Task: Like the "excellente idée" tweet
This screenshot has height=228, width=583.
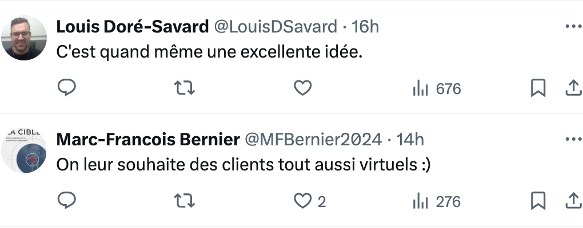Action: (x=303, y=88)
